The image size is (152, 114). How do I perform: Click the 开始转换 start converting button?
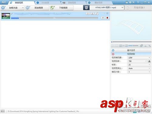point(138,8)
